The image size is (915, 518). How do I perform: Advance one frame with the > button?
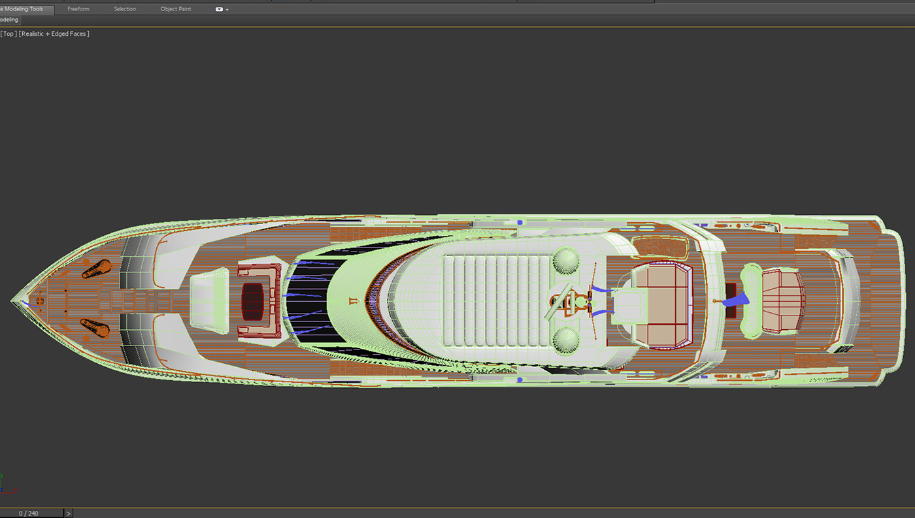[68, 513]
